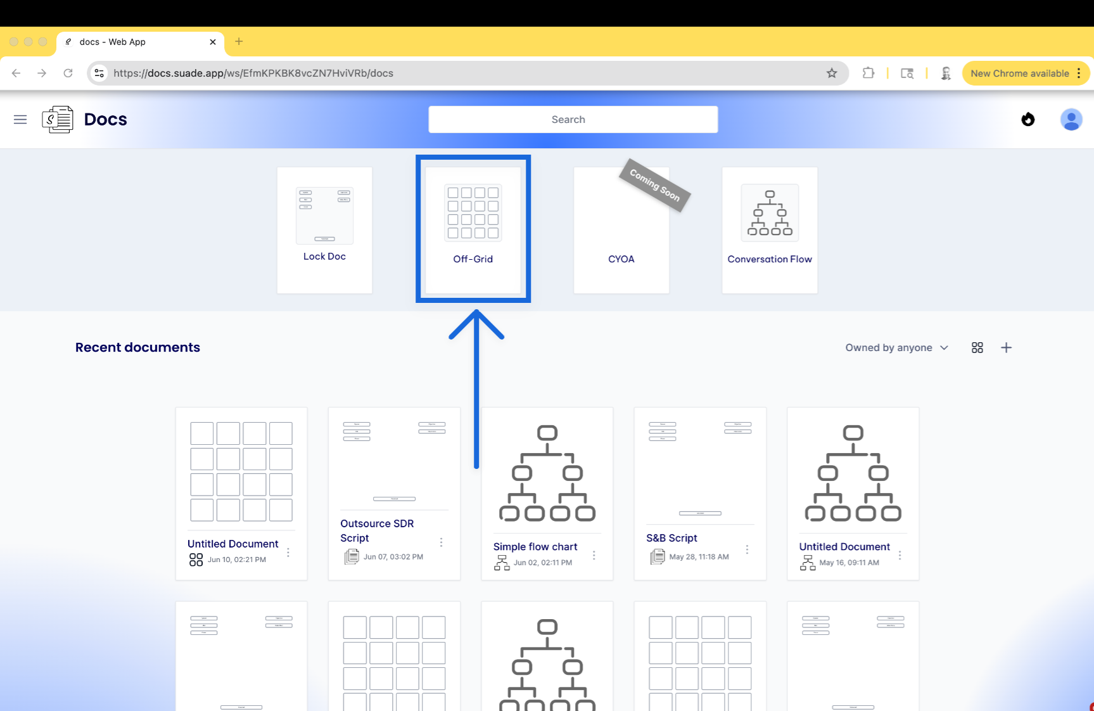Screen dimensions: 1094x711
Task: Open Chrome menu three dots
Action: pos(1079,74)
